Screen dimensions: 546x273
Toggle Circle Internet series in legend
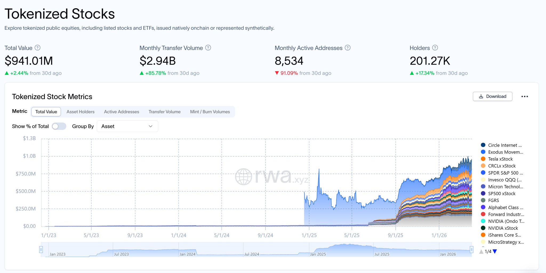[x=502, y=145]
